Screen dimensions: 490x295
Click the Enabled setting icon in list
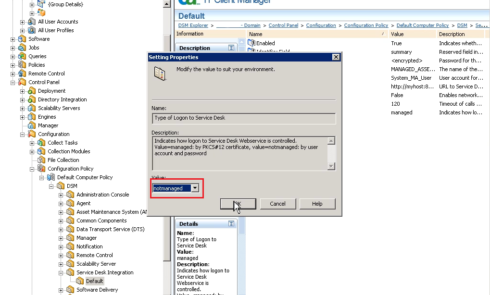pos(251,43)
